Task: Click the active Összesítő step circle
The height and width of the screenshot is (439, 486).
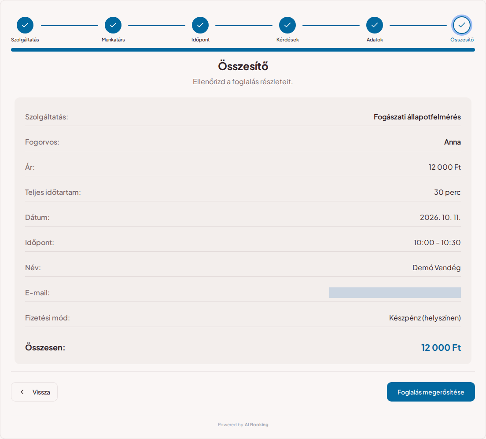Action: [461, 25]
